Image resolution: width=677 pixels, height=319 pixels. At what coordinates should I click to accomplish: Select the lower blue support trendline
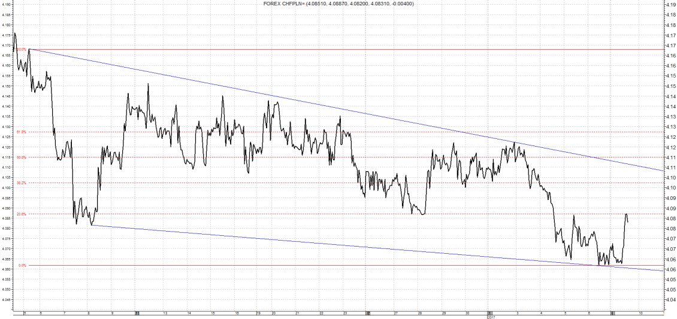[x=359, y=246]
